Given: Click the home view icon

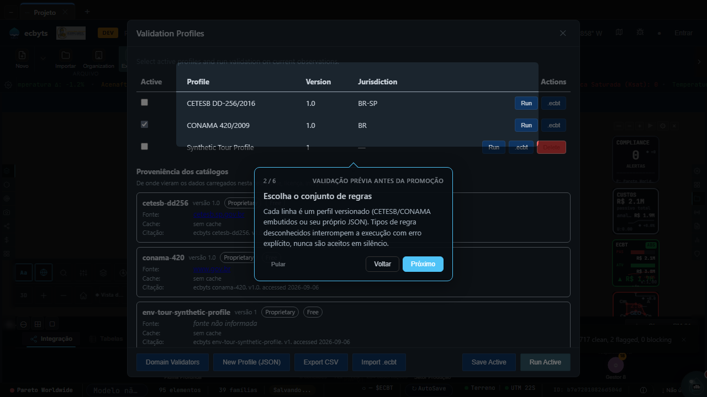Looking at the screenshot, I should [83, 296].
